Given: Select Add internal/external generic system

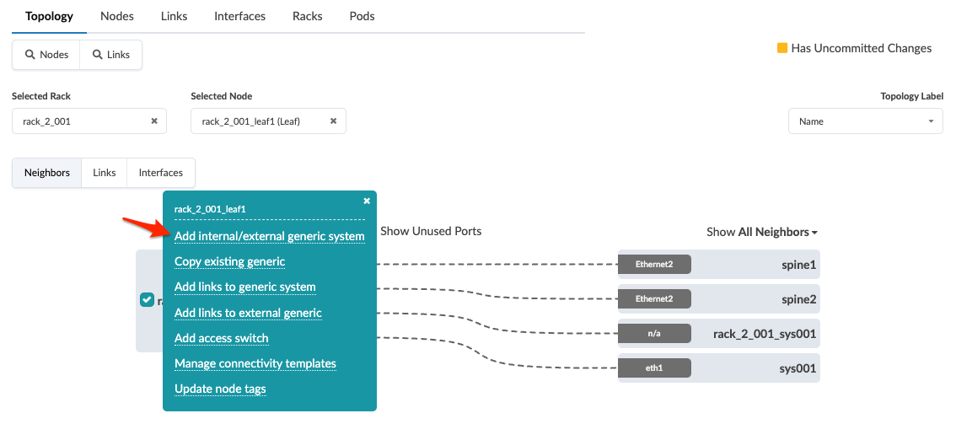Looking at the screenshot, I should (269, 237).
